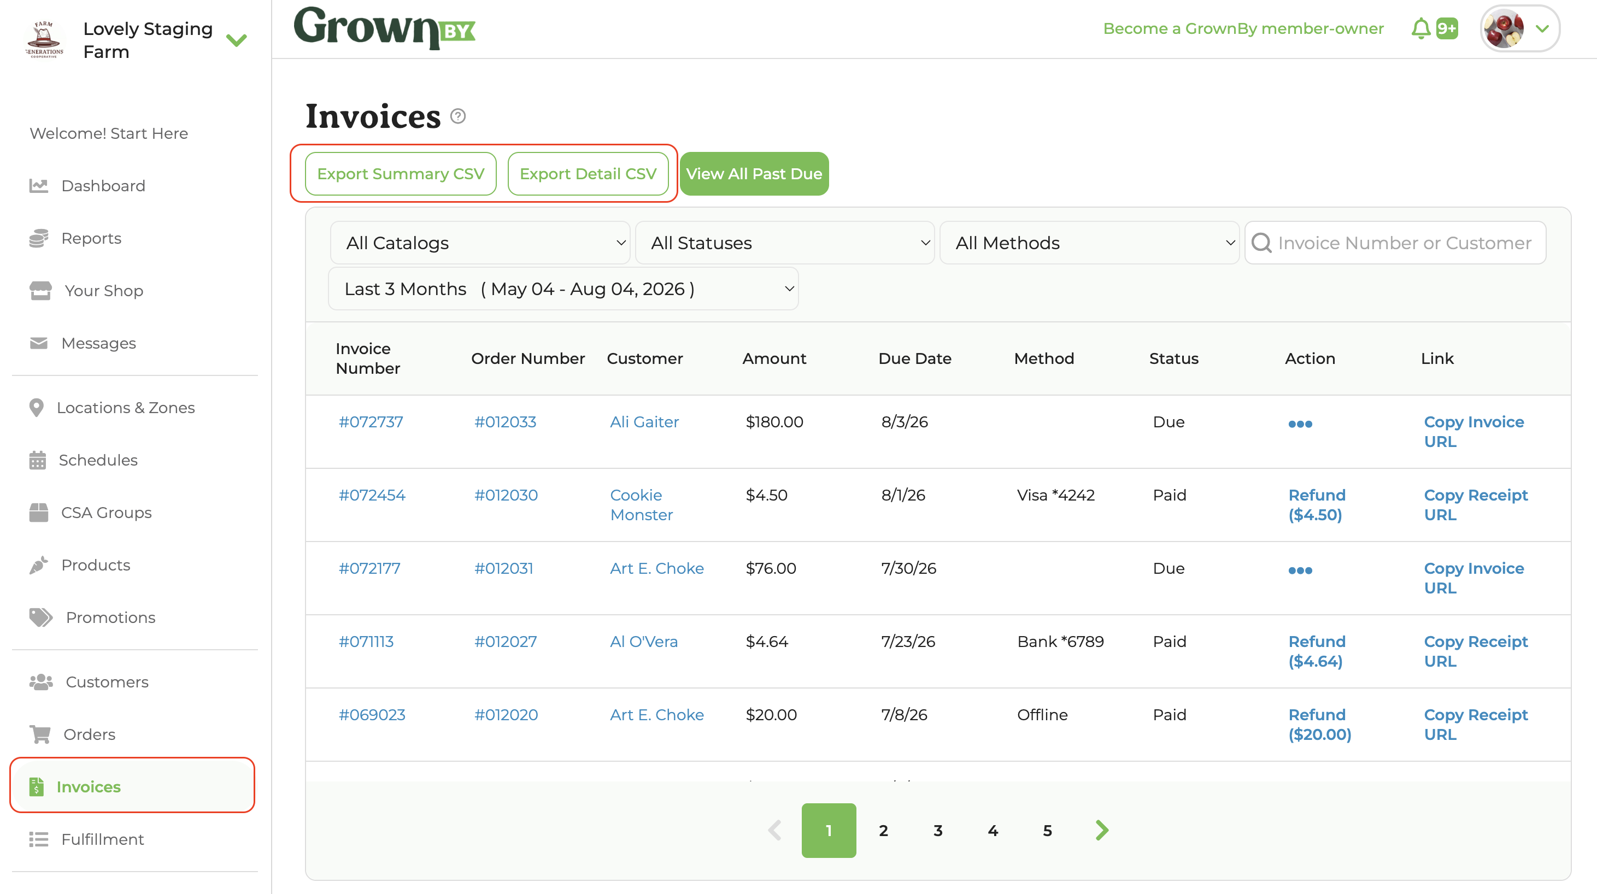The height and width of the screenshot is (894, 1597).
Task: Click the Invoices document icon
Action: click(x=37, y=787)
